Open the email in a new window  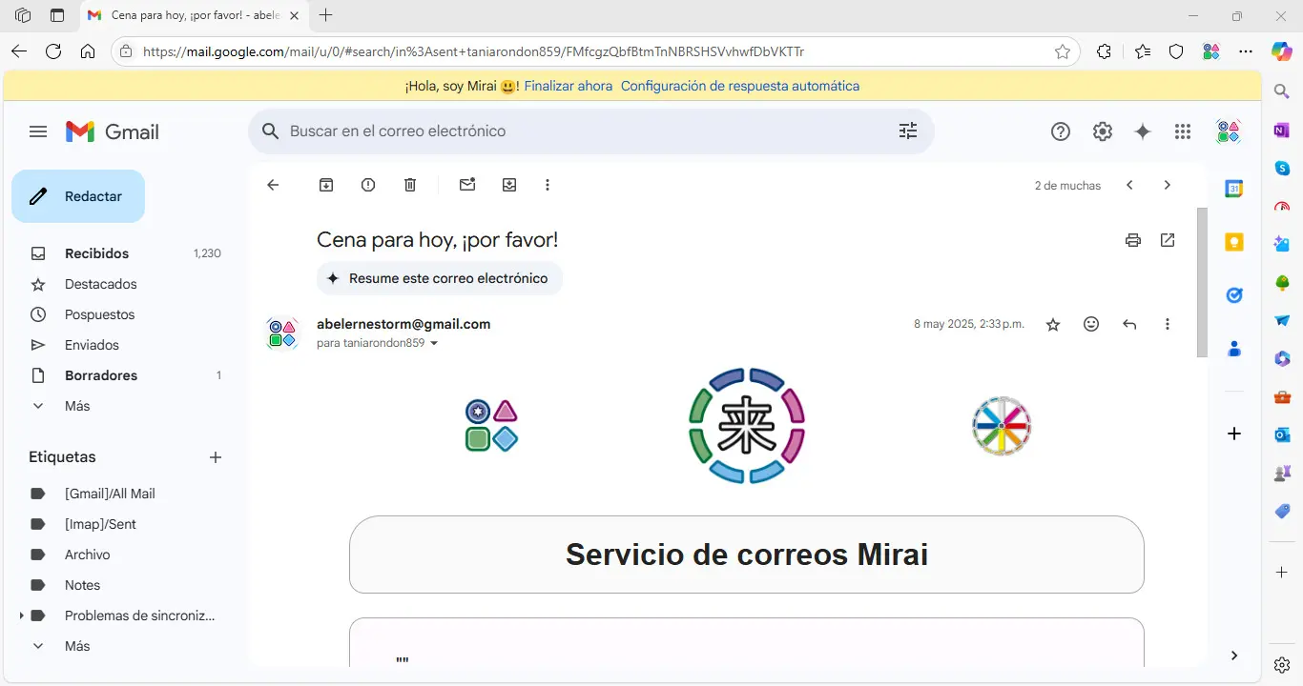[1168, 240]
